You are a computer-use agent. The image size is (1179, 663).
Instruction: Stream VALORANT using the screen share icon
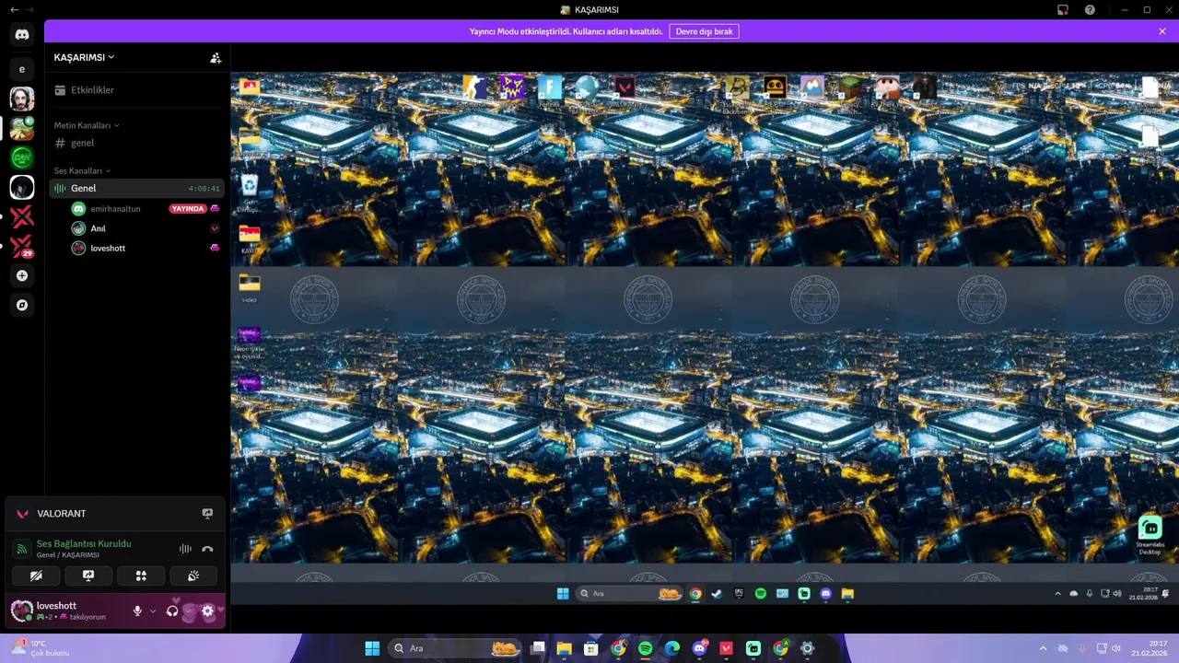tap(207, 514)
